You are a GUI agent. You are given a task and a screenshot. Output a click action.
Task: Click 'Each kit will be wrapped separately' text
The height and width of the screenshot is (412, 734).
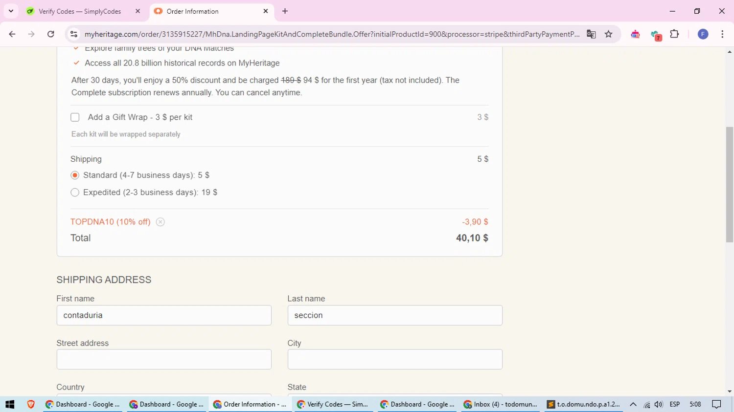click(126, 134)
